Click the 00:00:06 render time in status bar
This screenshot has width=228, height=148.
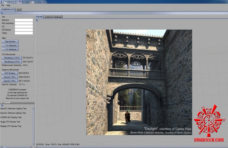40,145
